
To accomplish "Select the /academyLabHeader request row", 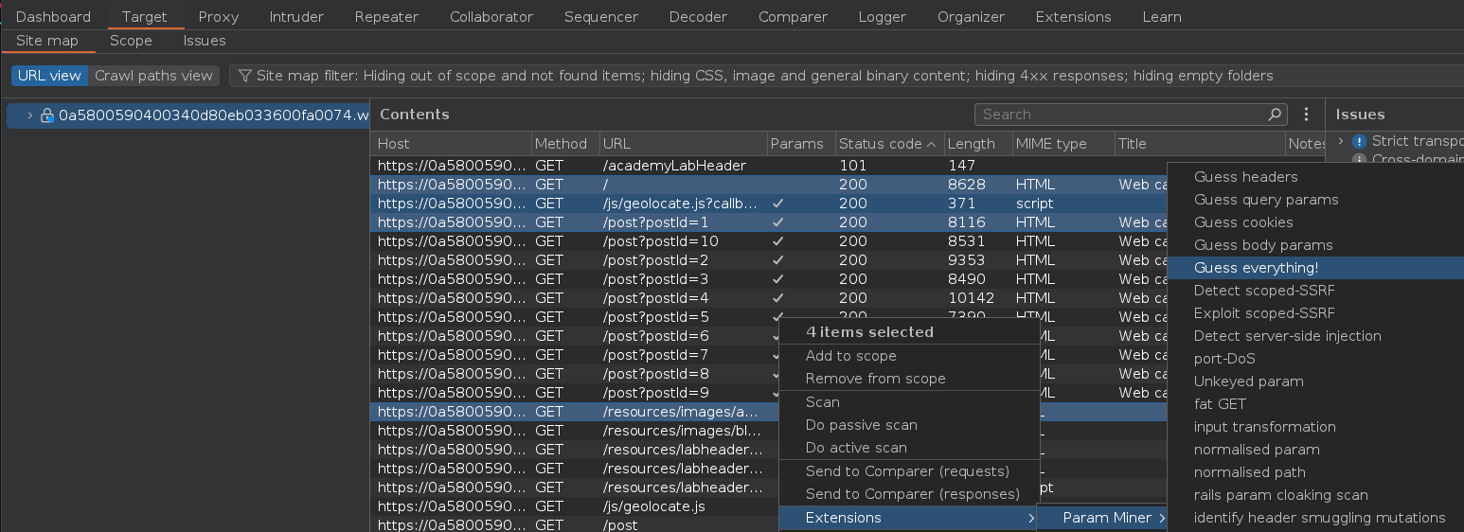I will 673,166.
